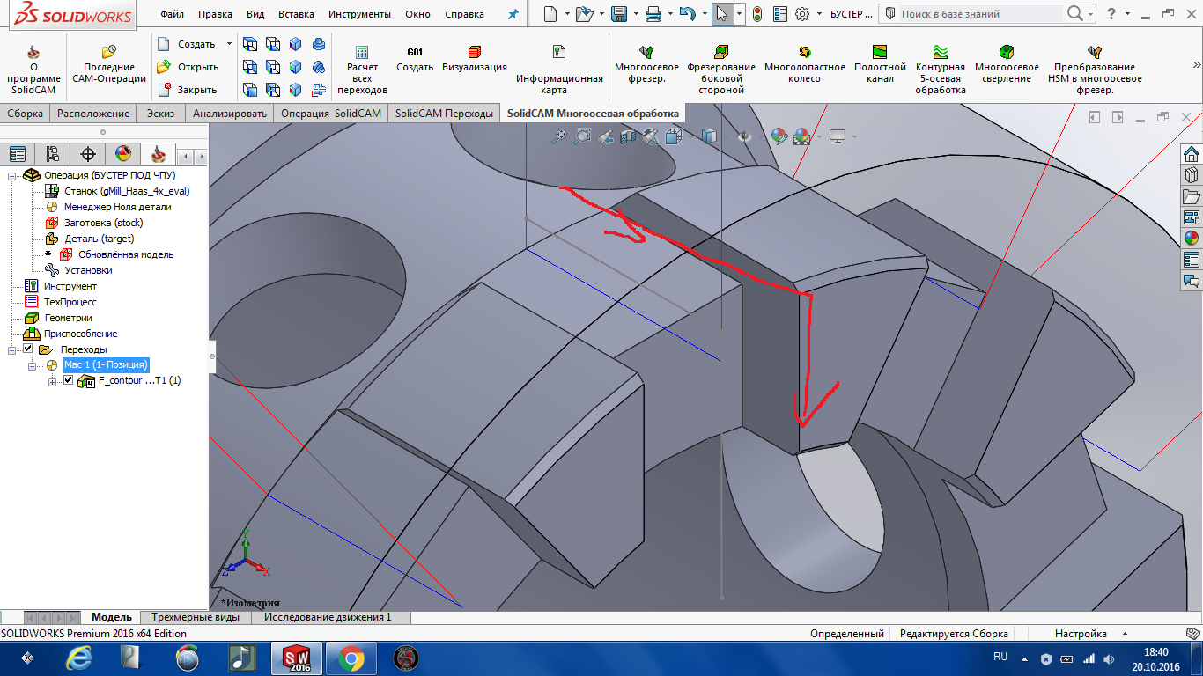The image size is (1203, 676).
Task: Click Edit Appearance color ball in viewport
Action: [779, 136]
